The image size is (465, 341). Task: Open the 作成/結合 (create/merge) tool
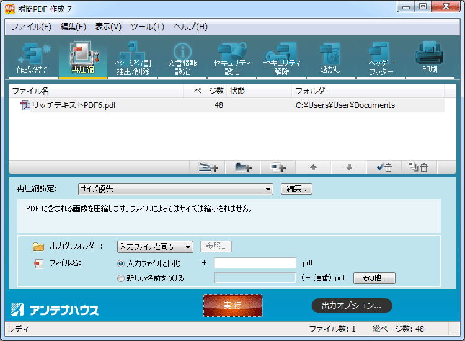click(x=33, y=58)
